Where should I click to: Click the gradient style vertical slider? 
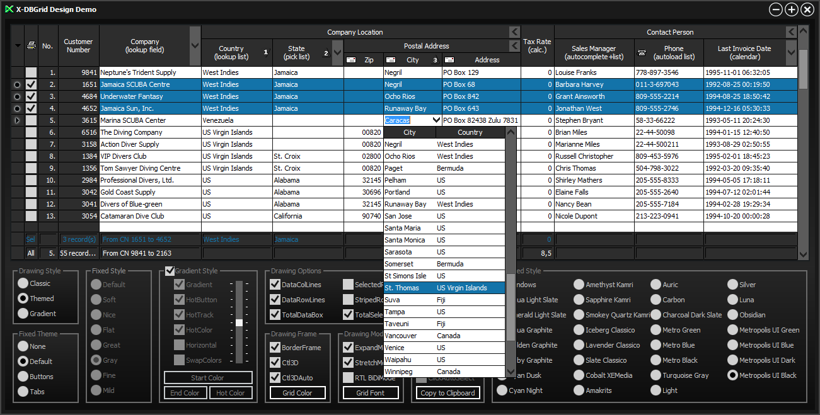click(239, 322)
